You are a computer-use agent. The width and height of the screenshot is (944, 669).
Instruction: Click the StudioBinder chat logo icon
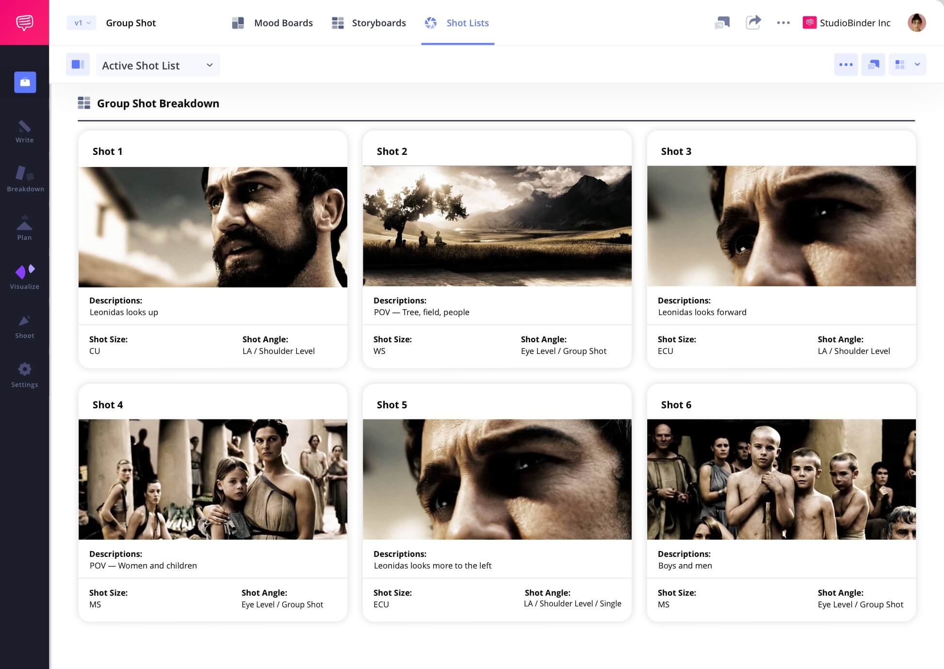click(x=24, y=22)
